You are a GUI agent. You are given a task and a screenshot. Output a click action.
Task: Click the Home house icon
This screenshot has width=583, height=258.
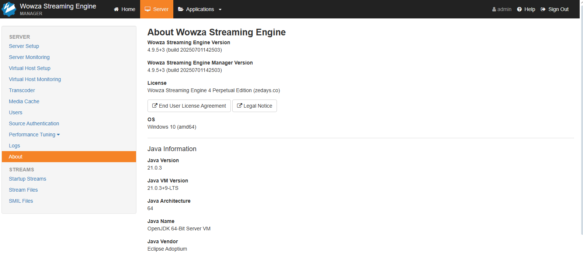(116, 9)
